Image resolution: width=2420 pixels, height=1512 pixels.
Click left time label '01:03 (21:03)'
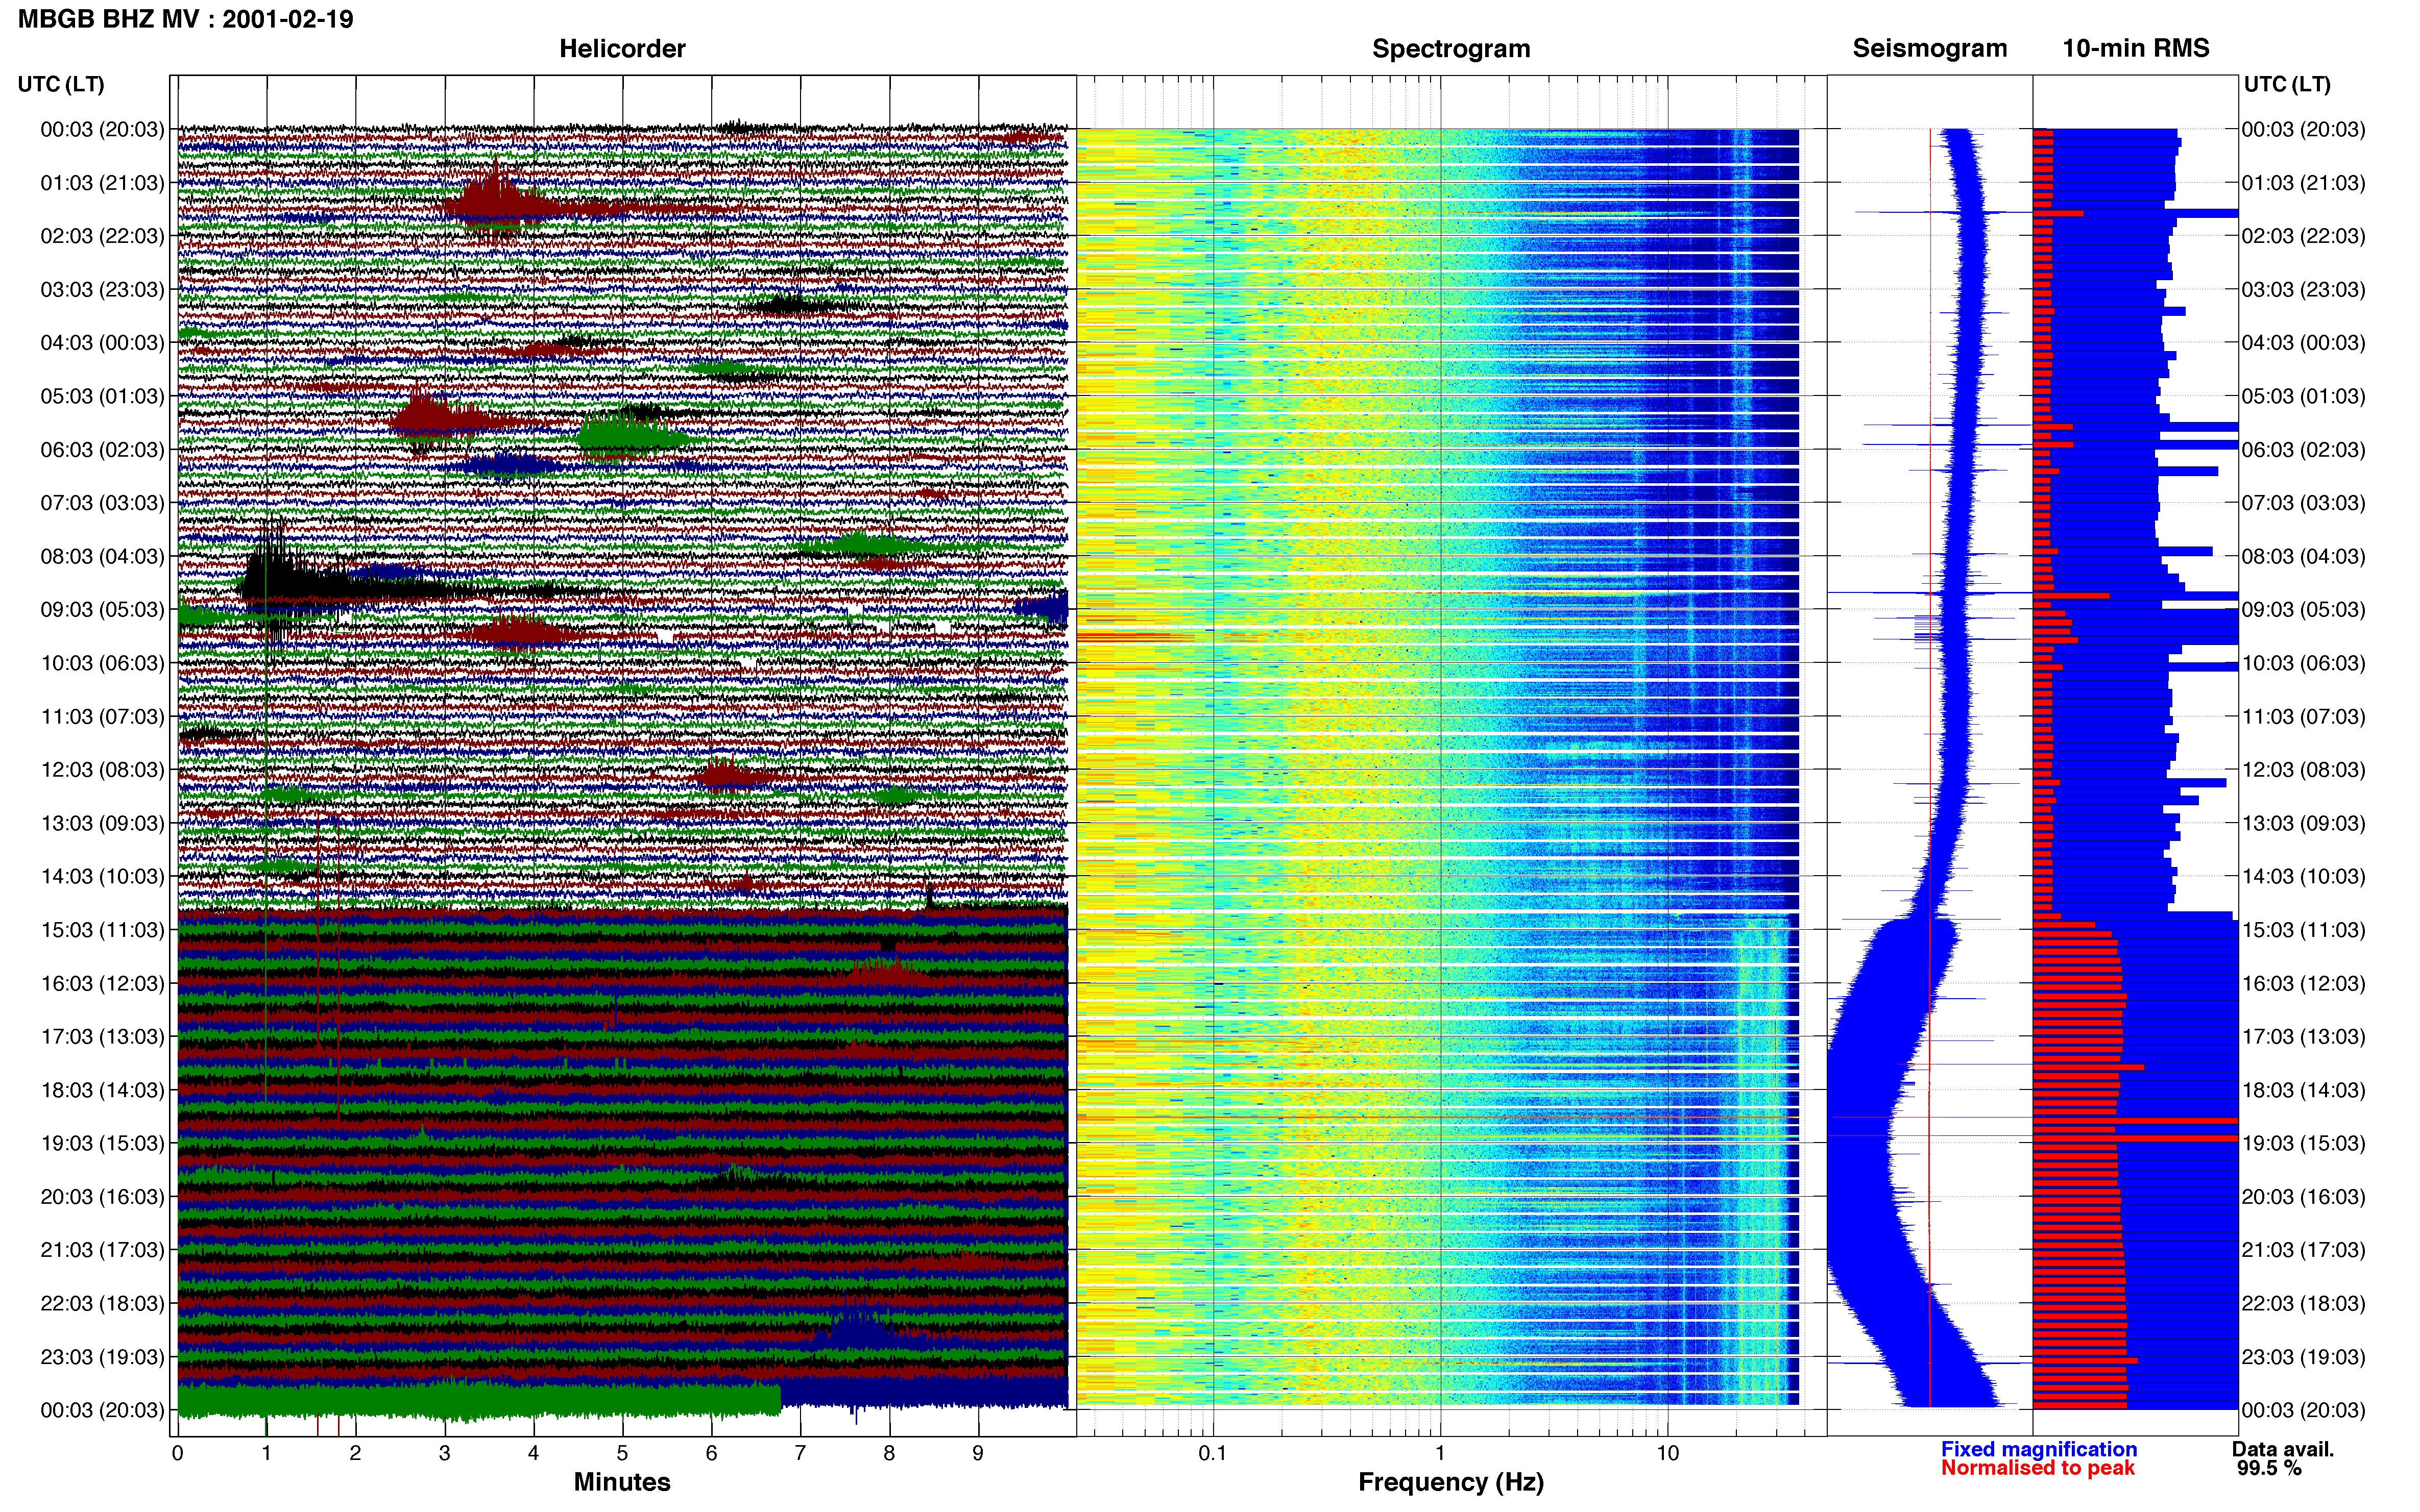[102, 183]
